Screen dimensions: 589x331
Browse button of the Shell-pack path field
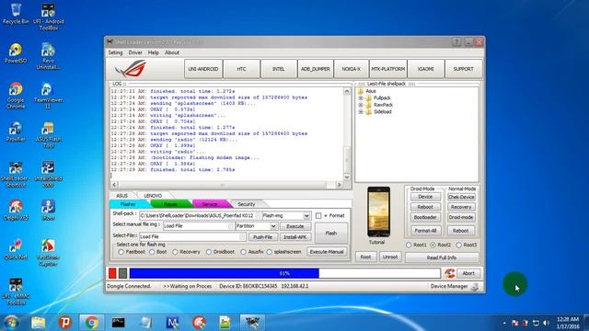[x=258, y=216]
